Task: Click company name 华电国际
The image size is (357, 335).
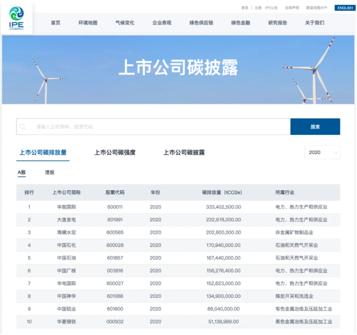Action: (66, 283)
